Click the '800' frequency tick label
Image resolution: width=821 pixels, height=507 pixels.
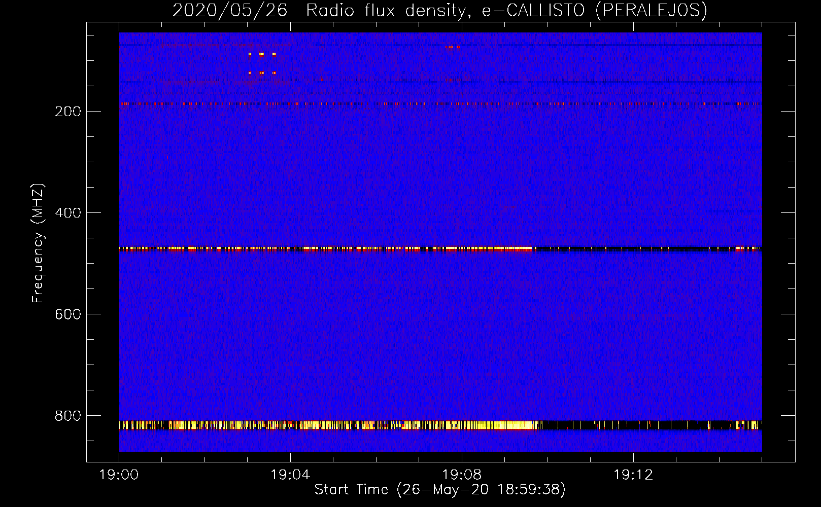(68, 416)
